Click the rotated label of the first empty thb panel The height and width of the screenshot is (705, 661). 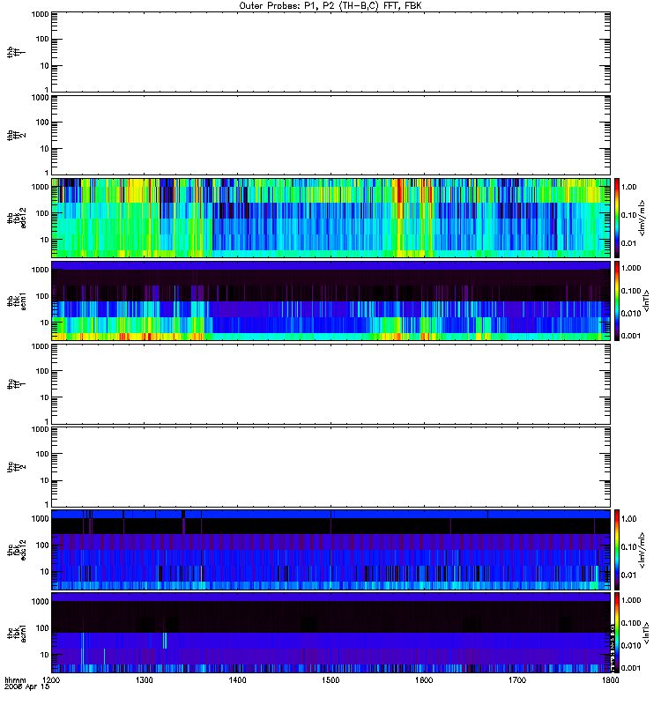tap(17, 52)
